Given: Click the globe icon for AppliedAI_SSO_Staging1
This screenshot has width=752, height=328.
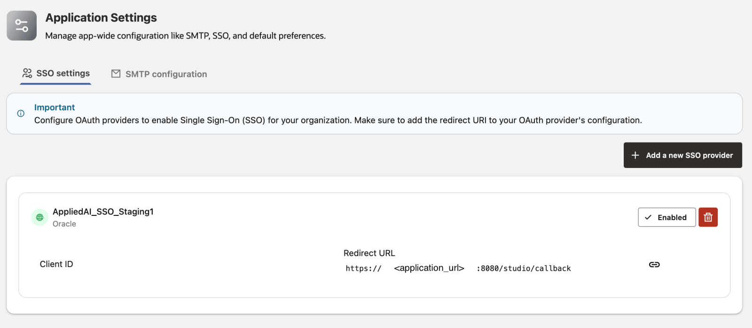Looking at the screenshot, I should pos(39,217).
